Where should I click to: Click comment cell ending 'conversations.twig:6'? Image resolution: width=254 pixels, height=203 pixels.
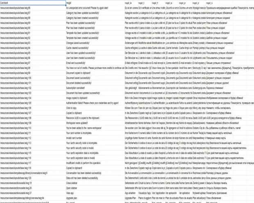click(x=33, y=173)
